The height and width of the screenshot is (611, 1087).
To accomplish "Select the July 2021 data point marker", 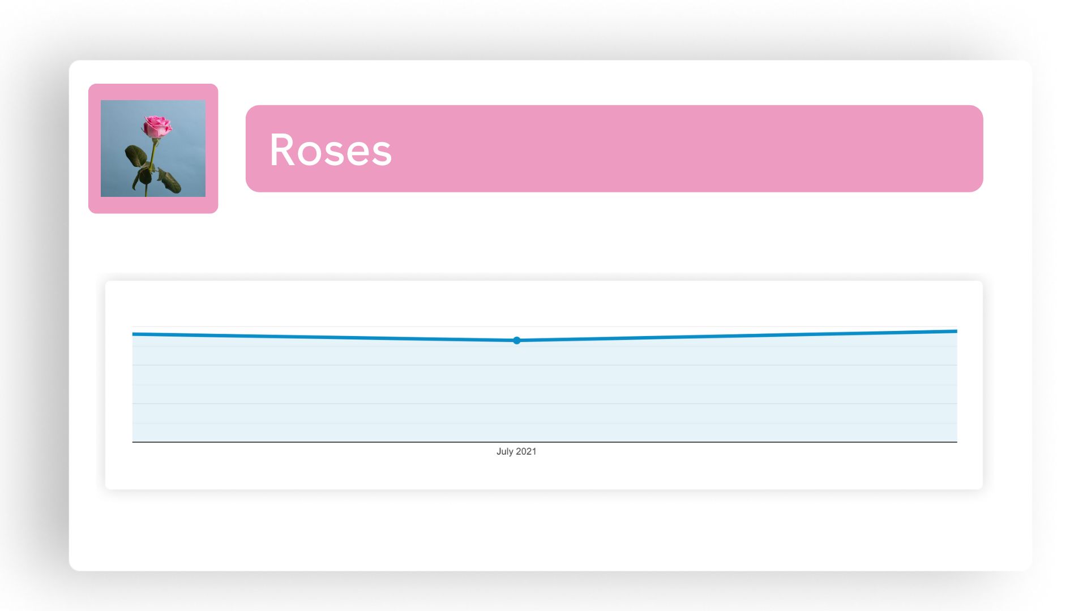I will [516, 341].
